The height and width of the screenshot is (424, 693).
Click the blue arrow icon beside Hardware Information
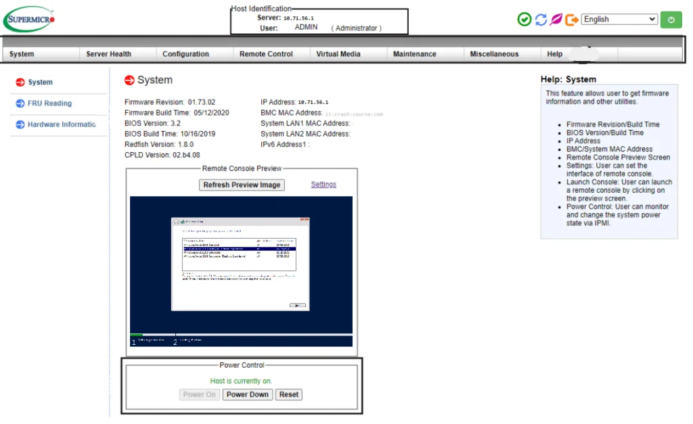coord(20,124)
